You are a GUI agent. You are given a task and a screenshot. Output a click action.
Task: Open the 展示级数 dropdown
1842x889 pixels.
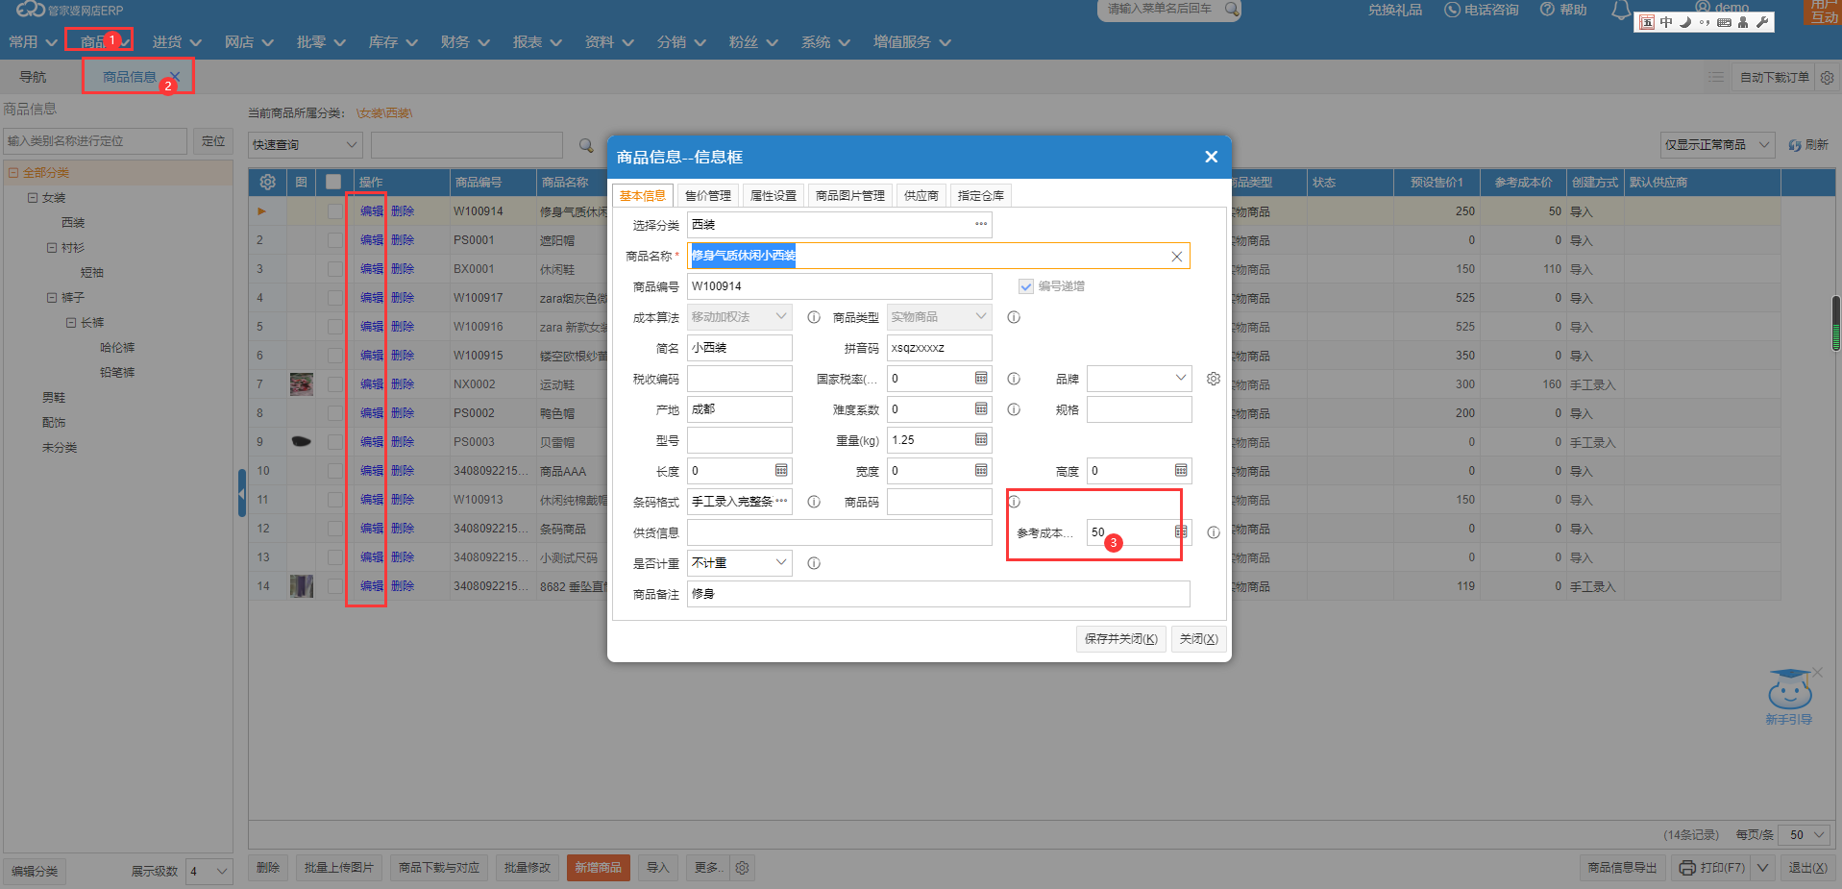click(x=209, y=872)
